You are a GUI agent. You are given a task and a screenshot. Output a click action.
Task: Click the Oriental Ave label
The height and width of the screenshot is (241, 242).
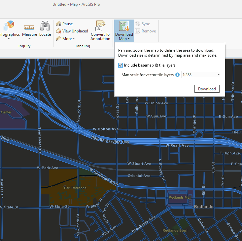tap(139, 176)
